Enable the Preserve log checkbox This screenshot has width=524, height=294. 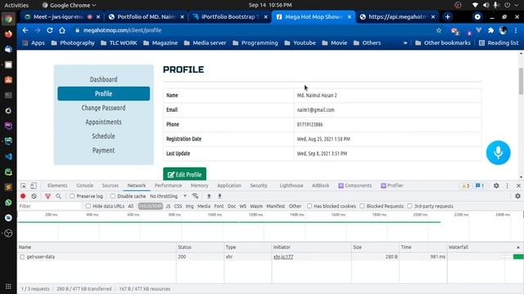(x=72, y=196)
